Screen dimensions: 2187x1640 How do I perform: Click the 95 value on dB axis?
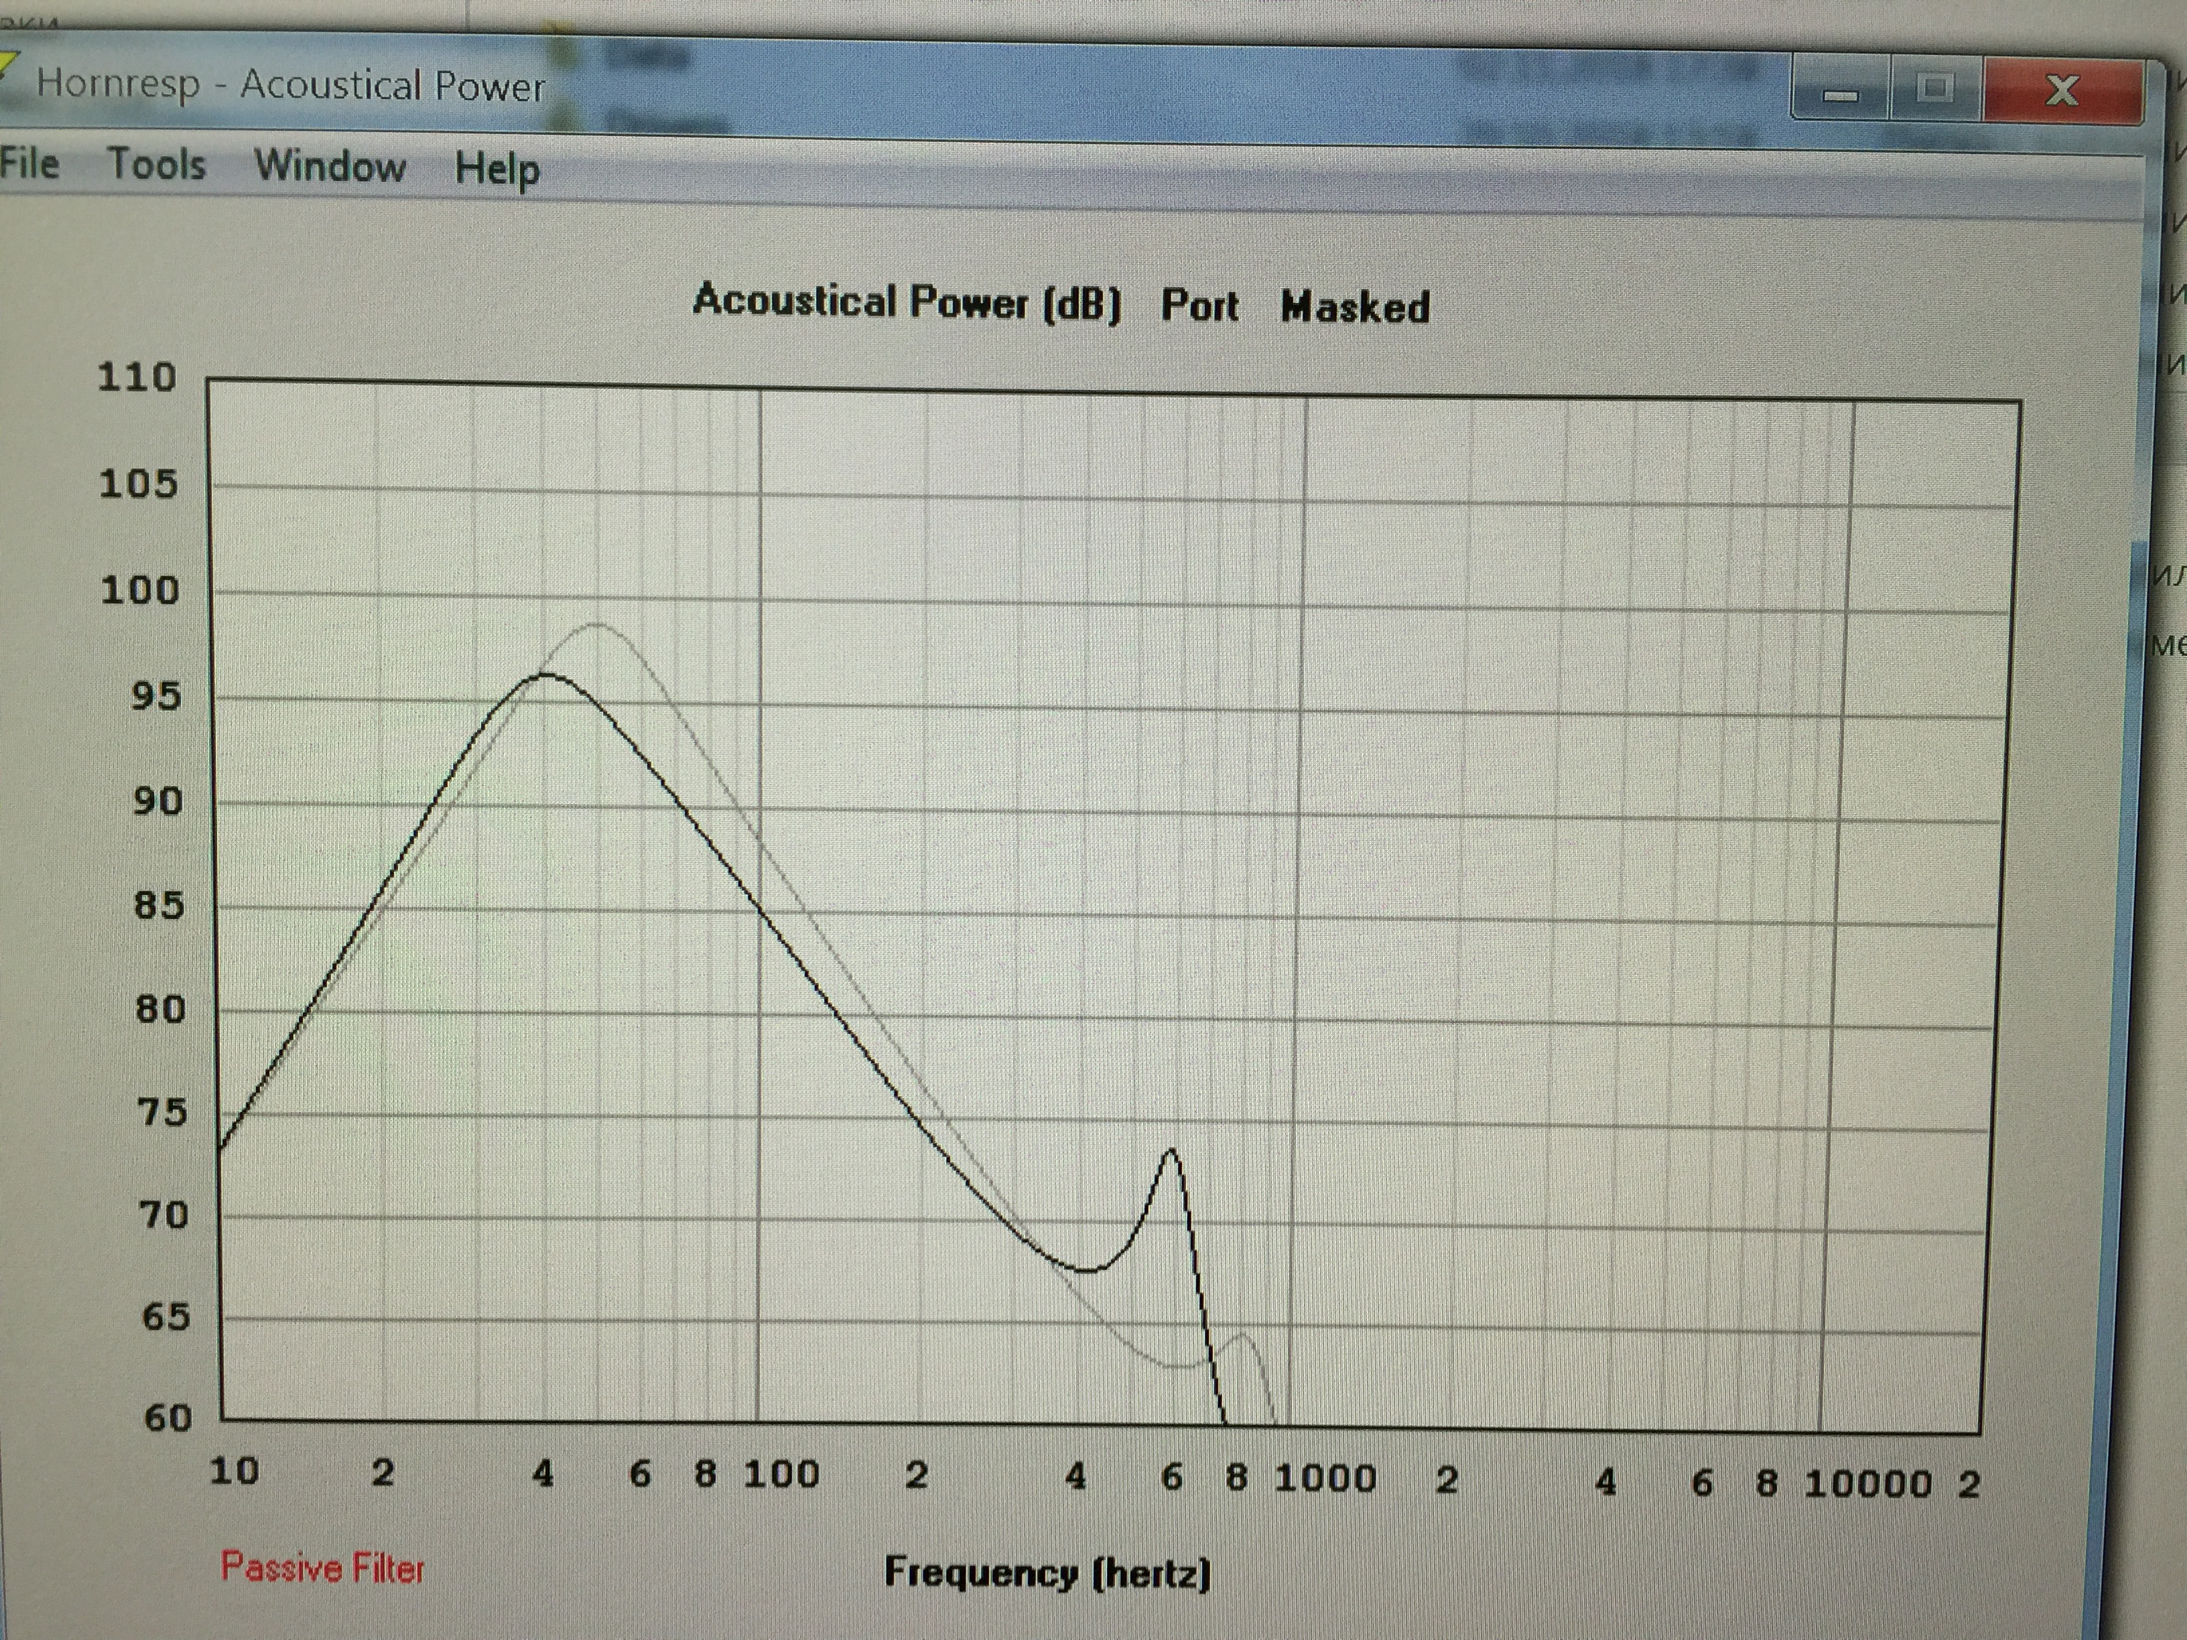157,697
